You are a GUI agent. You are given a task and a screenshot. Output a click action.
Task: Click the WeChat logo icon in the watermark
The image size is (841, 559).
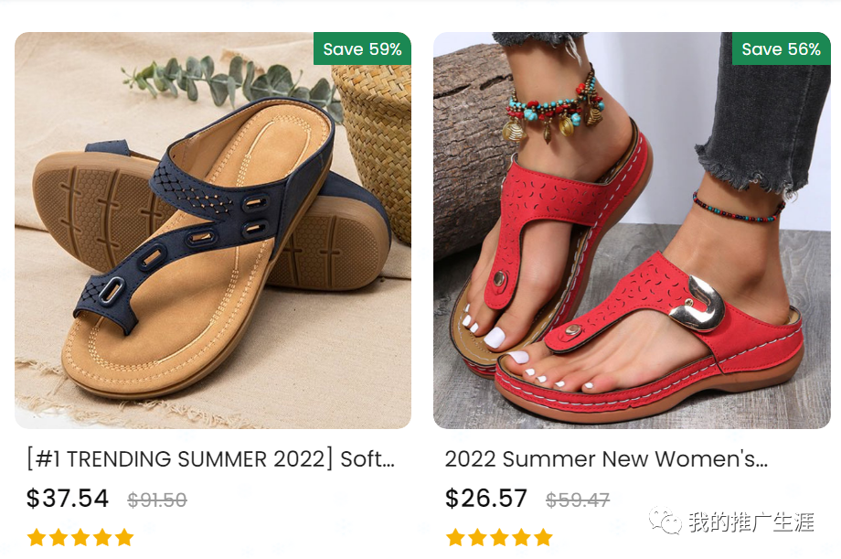[665, 522]
